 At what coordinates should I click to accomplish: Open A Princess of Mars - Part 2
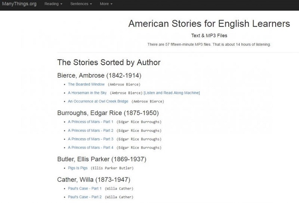coord(90,131)
